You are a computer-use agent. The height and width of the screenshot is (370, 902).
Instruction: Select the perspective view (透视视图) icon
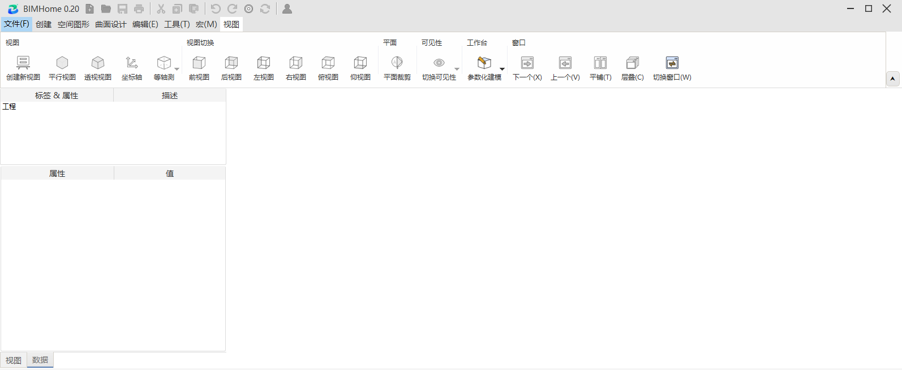[x=98, y=63]
